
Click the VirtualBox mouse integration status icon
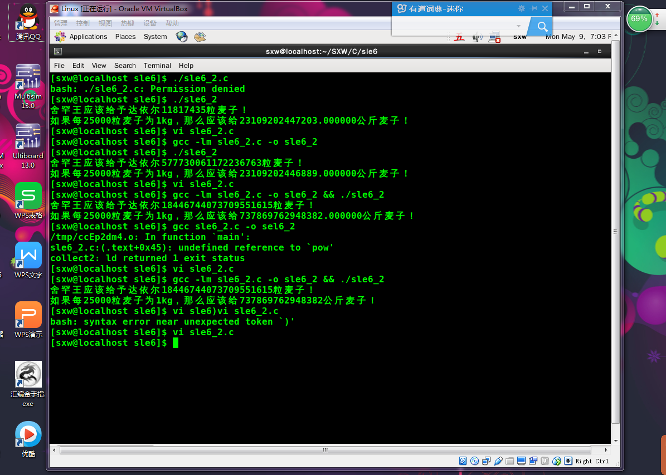pyautogui.click(x=556, y=461)
